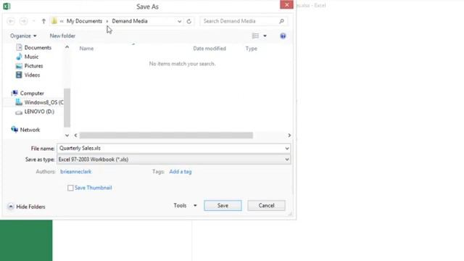Sort by Date modified column header
Image resolution: width=464 pixels, height=261 pixels.
[x=210, y=49]
